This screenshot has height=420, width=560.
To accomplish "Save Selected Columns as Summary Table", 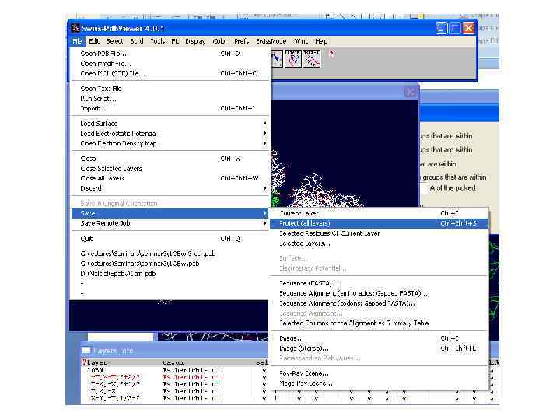I will pos(379,324).
